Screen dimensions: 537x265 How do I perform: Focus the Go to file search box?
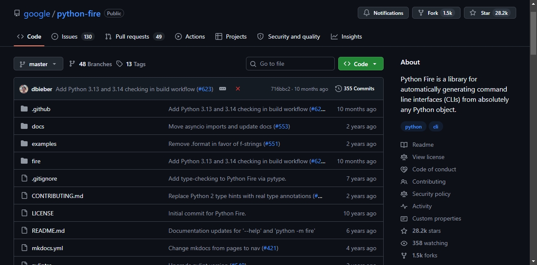290,64
